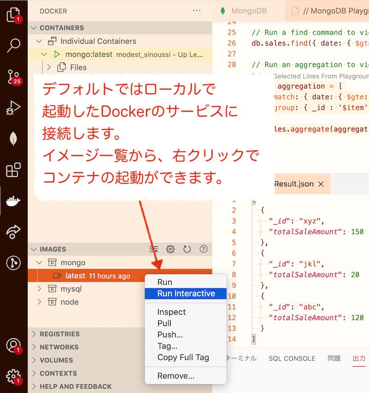
Task: Open the Extensions view icon
Action: pos(13,170)
